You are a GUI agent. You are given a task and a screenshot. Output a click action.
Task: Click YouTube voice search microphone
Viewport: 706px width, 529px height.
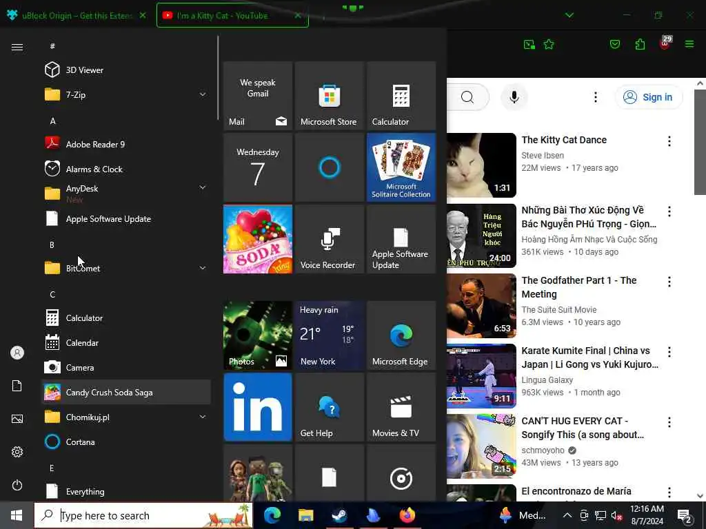(514, 97)
